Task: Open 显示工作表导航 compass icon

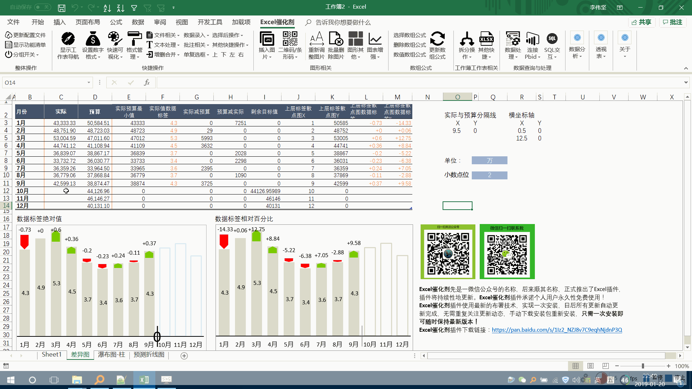Action: tap(68, 39)
